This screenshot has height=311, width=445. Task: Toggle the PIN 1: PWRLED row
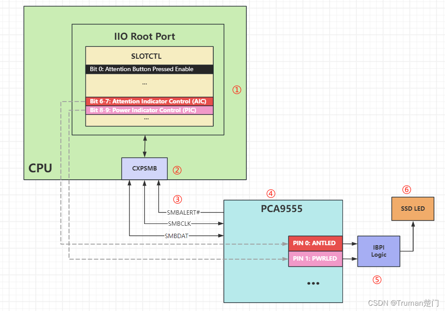pos(315,258)
